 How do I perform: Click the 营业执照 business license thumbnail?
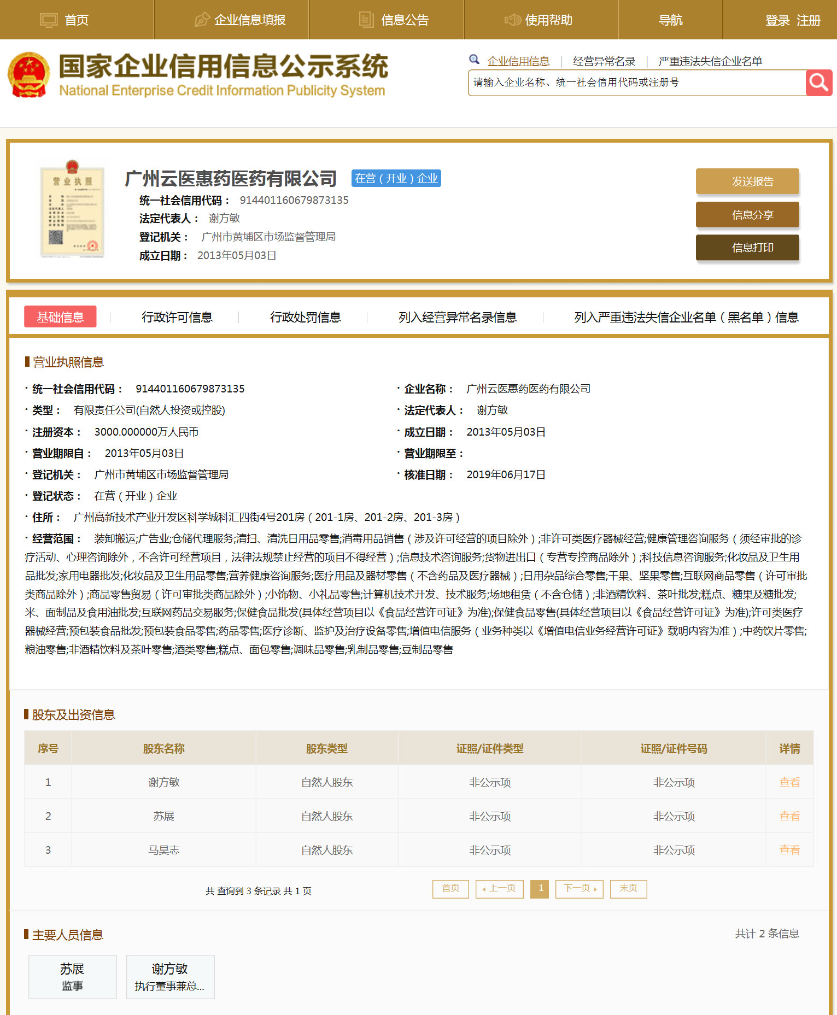[x=72, y=209]
